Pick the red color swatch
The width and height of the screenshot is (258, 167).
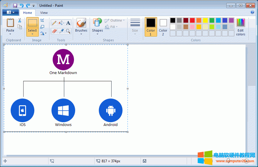[192, 20]
